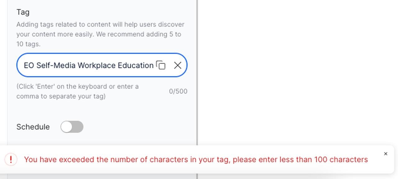Click the 0/500 character counter
398x179 pixels.
[x=178, y=91]
